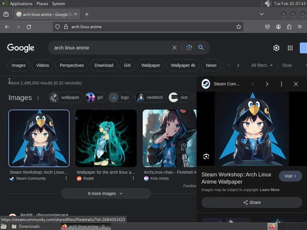Open menu for Reddit image result
307x230 pixels.
click(133, 178)
